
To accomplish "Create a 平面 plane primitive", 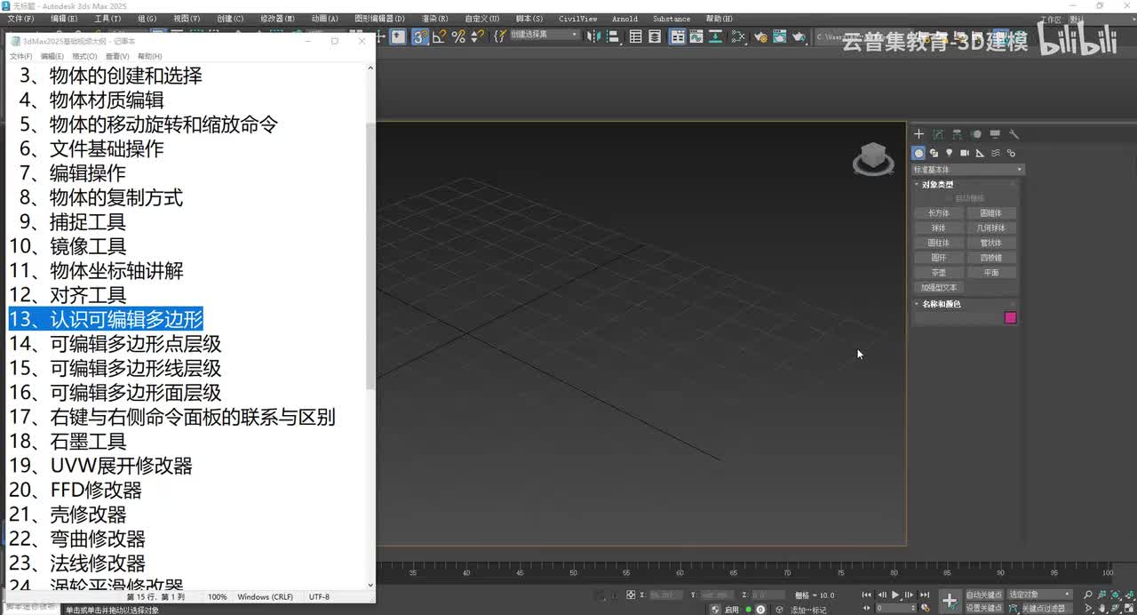I will [991, 273].
